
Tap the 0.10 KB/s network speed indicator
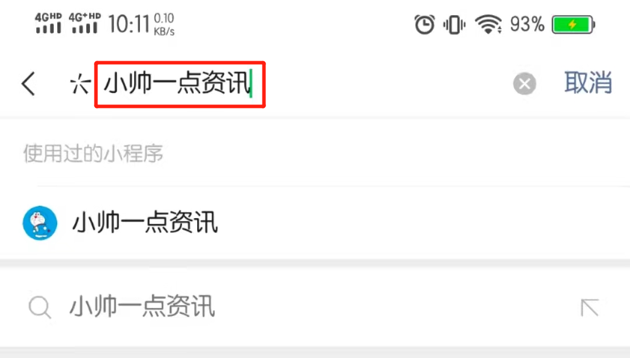[x=164, y=24]
